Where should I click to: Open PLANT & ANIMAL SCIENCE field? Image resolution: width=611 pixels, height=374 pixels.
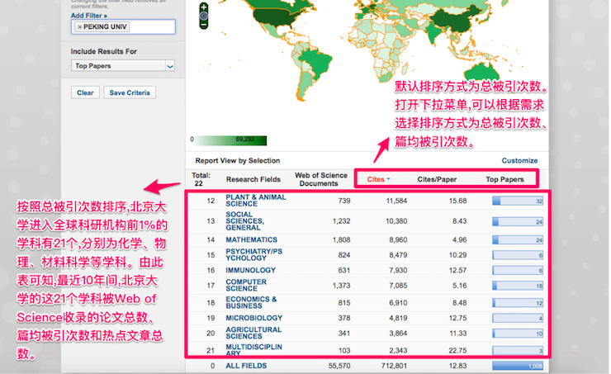pyautogui.click(x=256, y=201)
